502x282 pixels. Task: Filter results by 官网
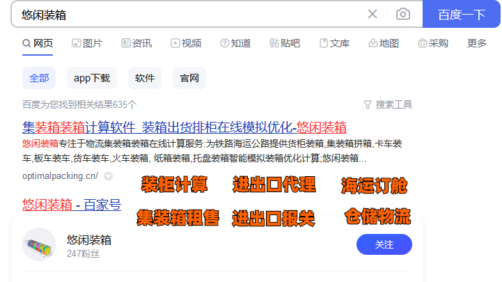click(189, 78)
